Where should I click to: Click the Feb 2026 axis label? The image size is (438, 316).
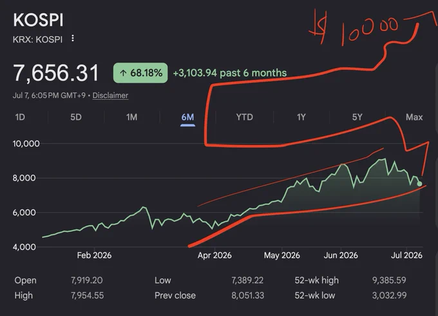click(x=94, y=255)
